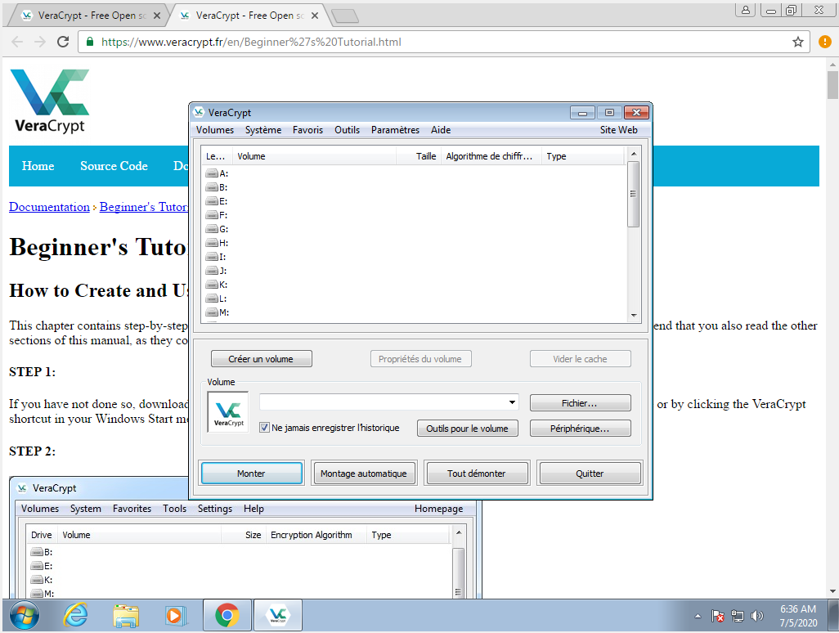Viewport: 839px width, 633px height.
Task: Select drive J: in the drive list
Action: (216, 271)
